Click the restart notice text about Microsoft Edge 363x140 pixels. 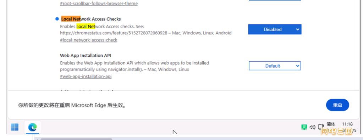coord(73,105)
